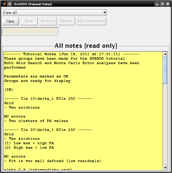172x173 pixels.
Task: Click the Delete button
Action: (66, 21)
